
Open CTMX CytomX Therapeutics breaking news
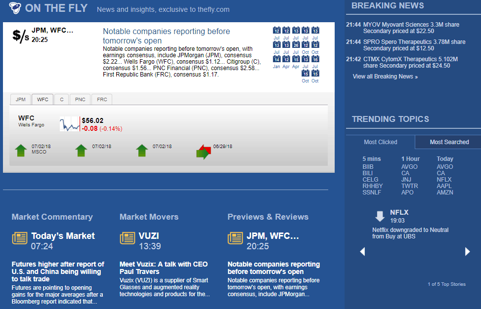[x=410, y=63]
